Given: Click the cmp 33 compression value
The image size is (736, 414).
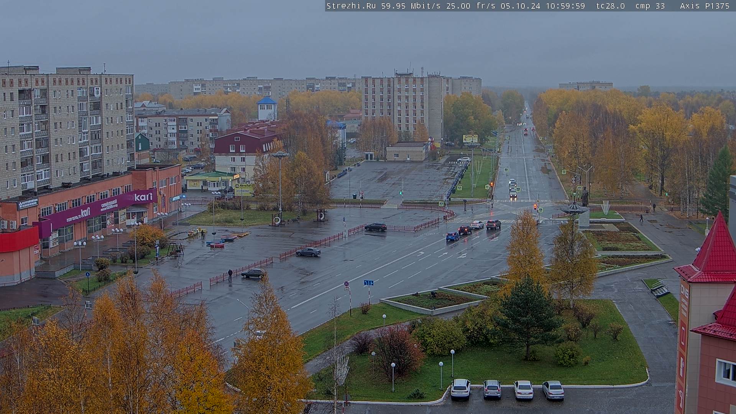Looking at the screenshot, I should pyautogui.click(x=650, y=6).
